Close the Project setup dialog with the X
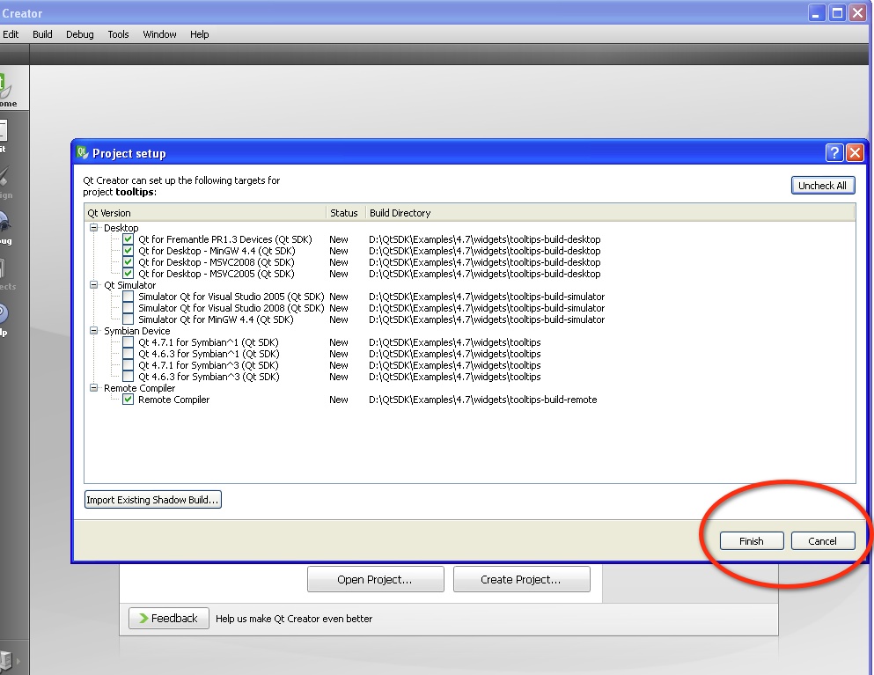The width and height of the screenshot is (874, 675). click(855, 153)
